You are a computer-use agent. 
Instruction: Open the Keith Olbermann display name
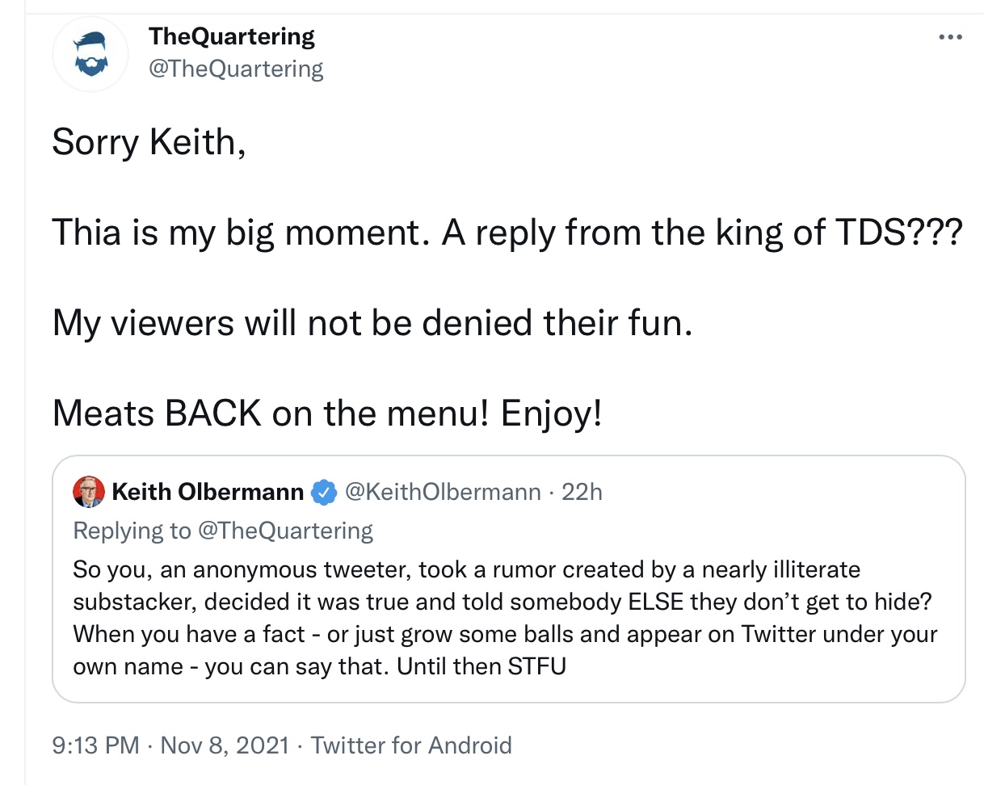coord(208,491)
